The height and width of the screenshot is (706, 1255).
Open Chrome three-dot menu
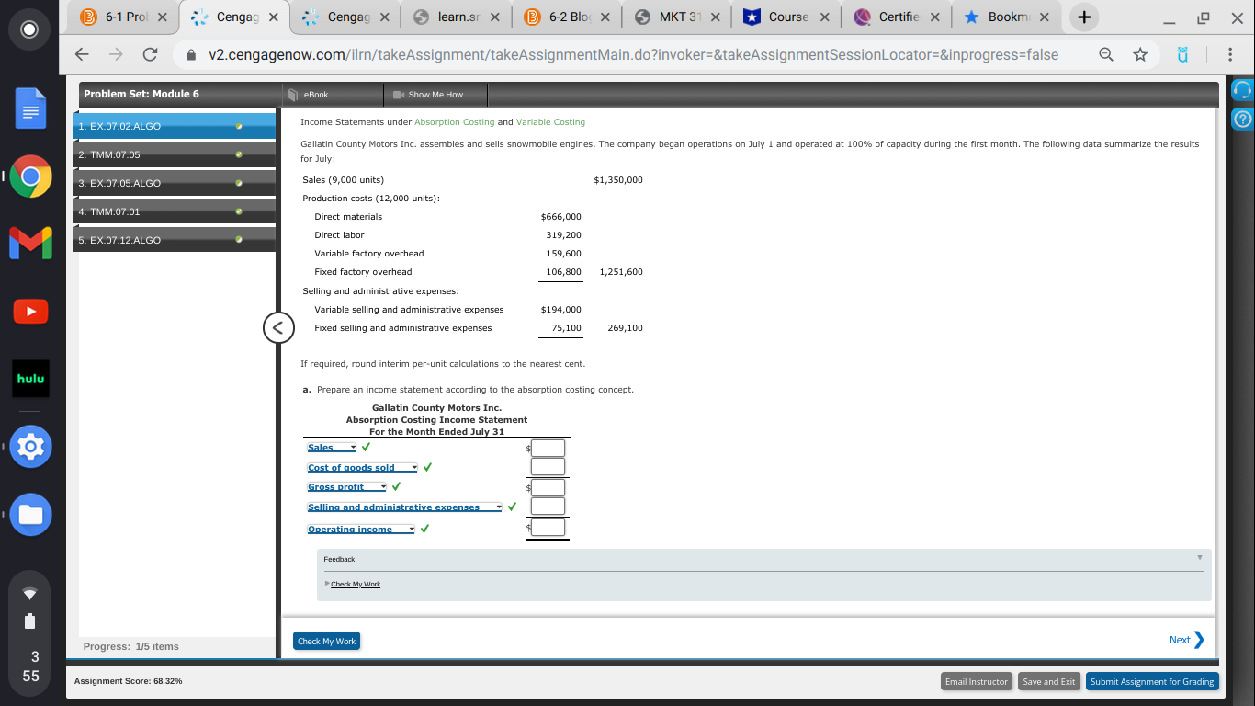click(1229, 55)
